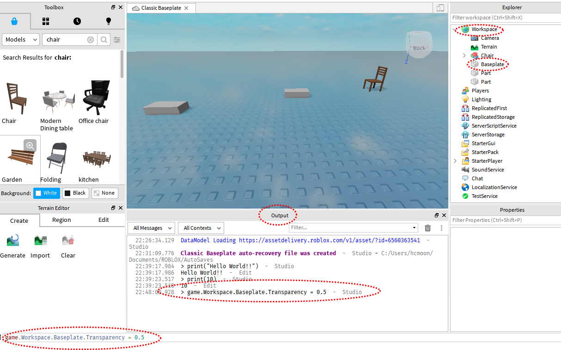Click the auto-recovery file was created message
Image resolution: width=561 pixels, height=350 pixels.
click(258, 253)
